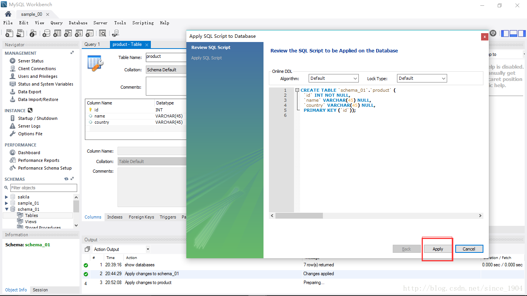Select the Review SQL Script step
Image resolution: width=527 pixels, height=296 pixels.
point(211,47)
